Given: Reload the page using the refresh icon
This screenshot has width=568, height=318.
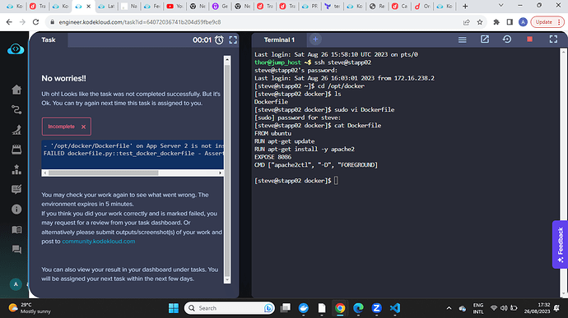Looking at the screenshot, I should [35, 22].
